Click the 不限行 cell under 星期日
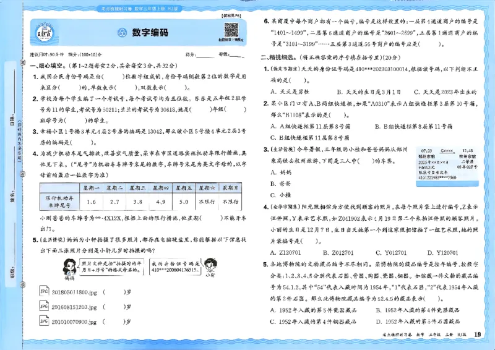This screenshot has width=495, height=350. click(x=230, y=202)
